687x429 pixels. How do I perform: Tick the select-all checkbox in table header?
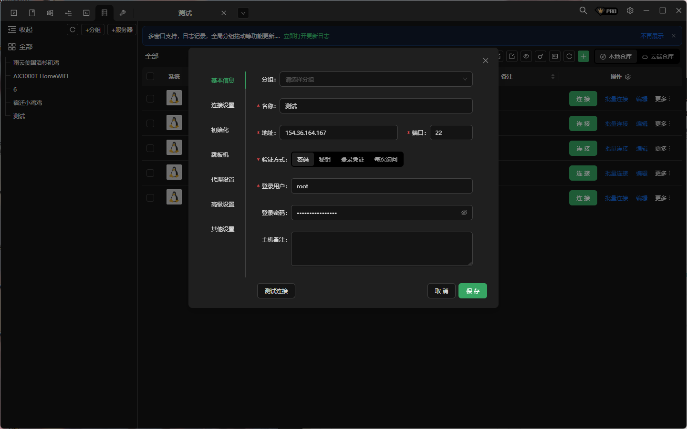click(x=150, y=76)
